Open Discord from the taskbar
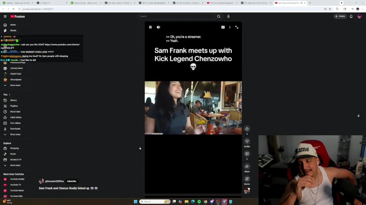366x205 pixels. pos(212,202)
